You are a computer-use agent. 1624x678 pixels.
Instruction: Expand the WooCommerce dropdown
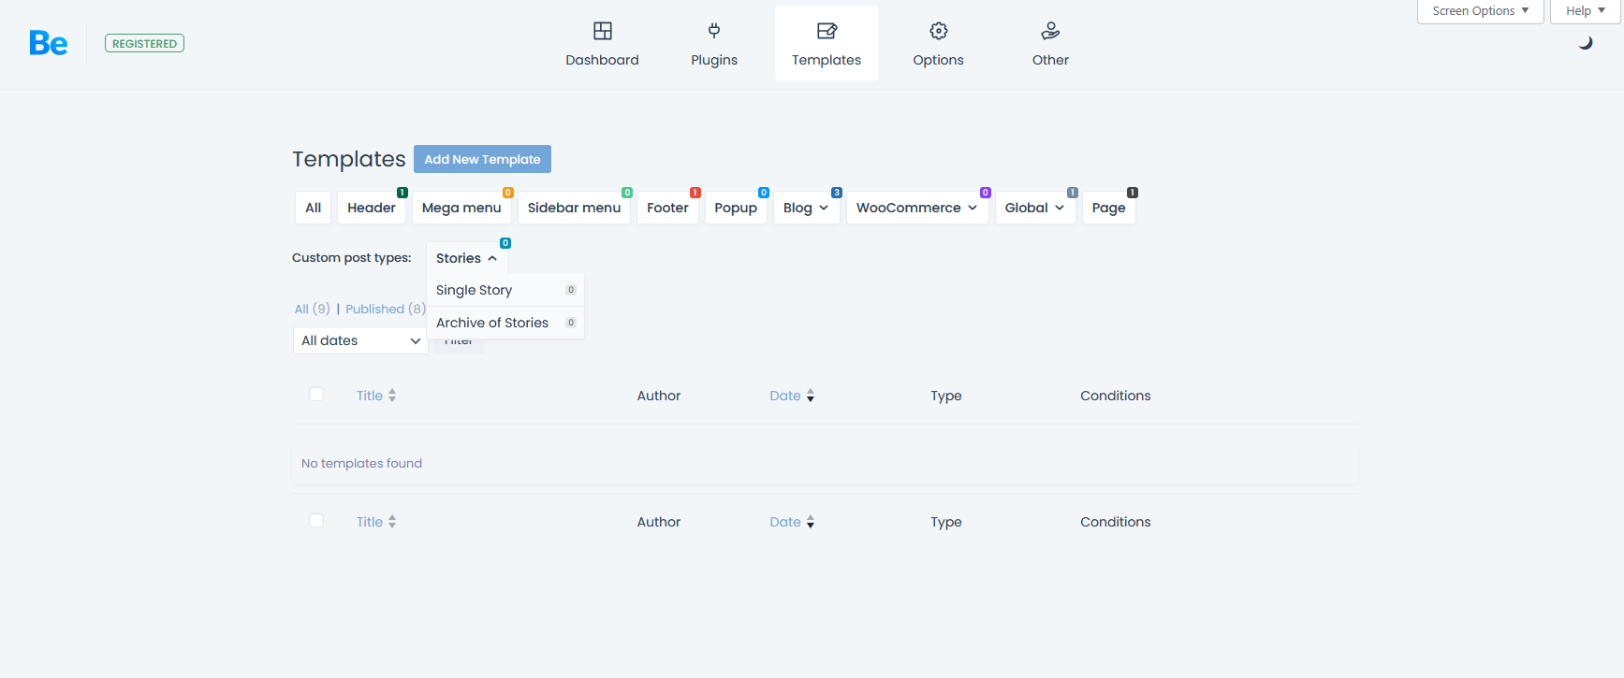pyautogui.click(x=917, y=208)
